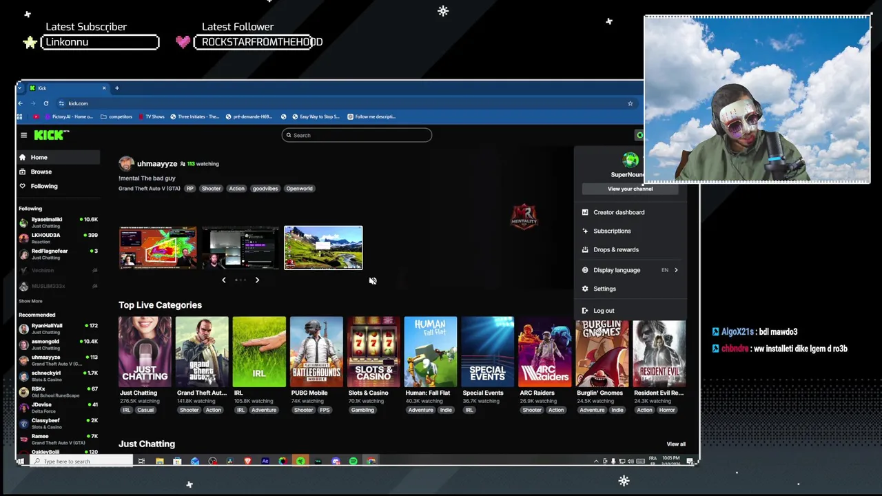The image size is (882, 496).
Task: Open the TV Shows bookmark
Action: pos(151,116)
